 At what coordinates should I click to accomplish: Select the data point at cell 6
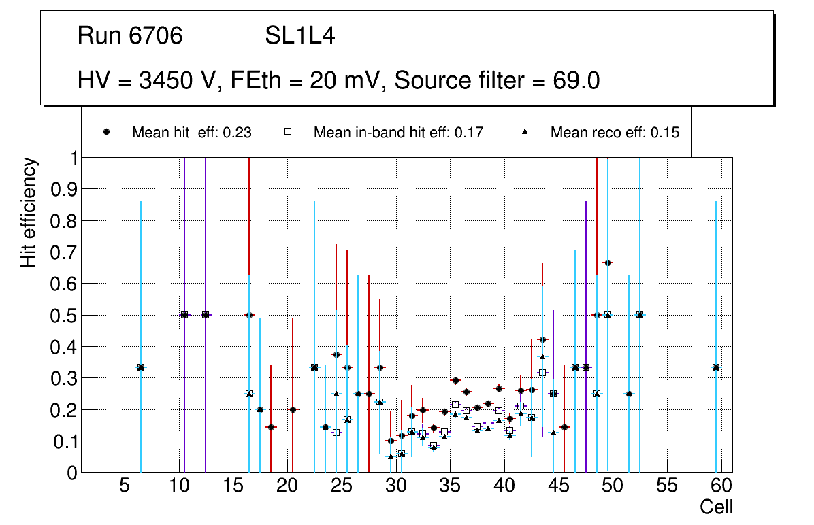tap(141, 367)
